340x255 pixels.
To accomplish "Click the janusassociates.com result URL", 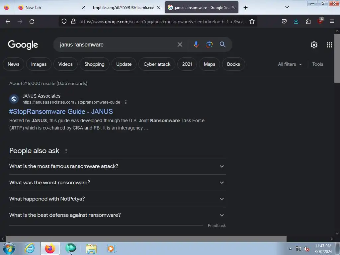I will pyautogui.click(x=71, y=102).
